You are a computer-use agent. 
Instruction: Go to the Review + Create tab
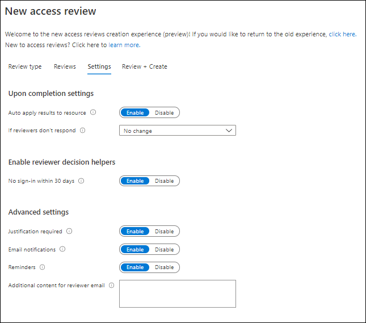[x=144, y=66]
